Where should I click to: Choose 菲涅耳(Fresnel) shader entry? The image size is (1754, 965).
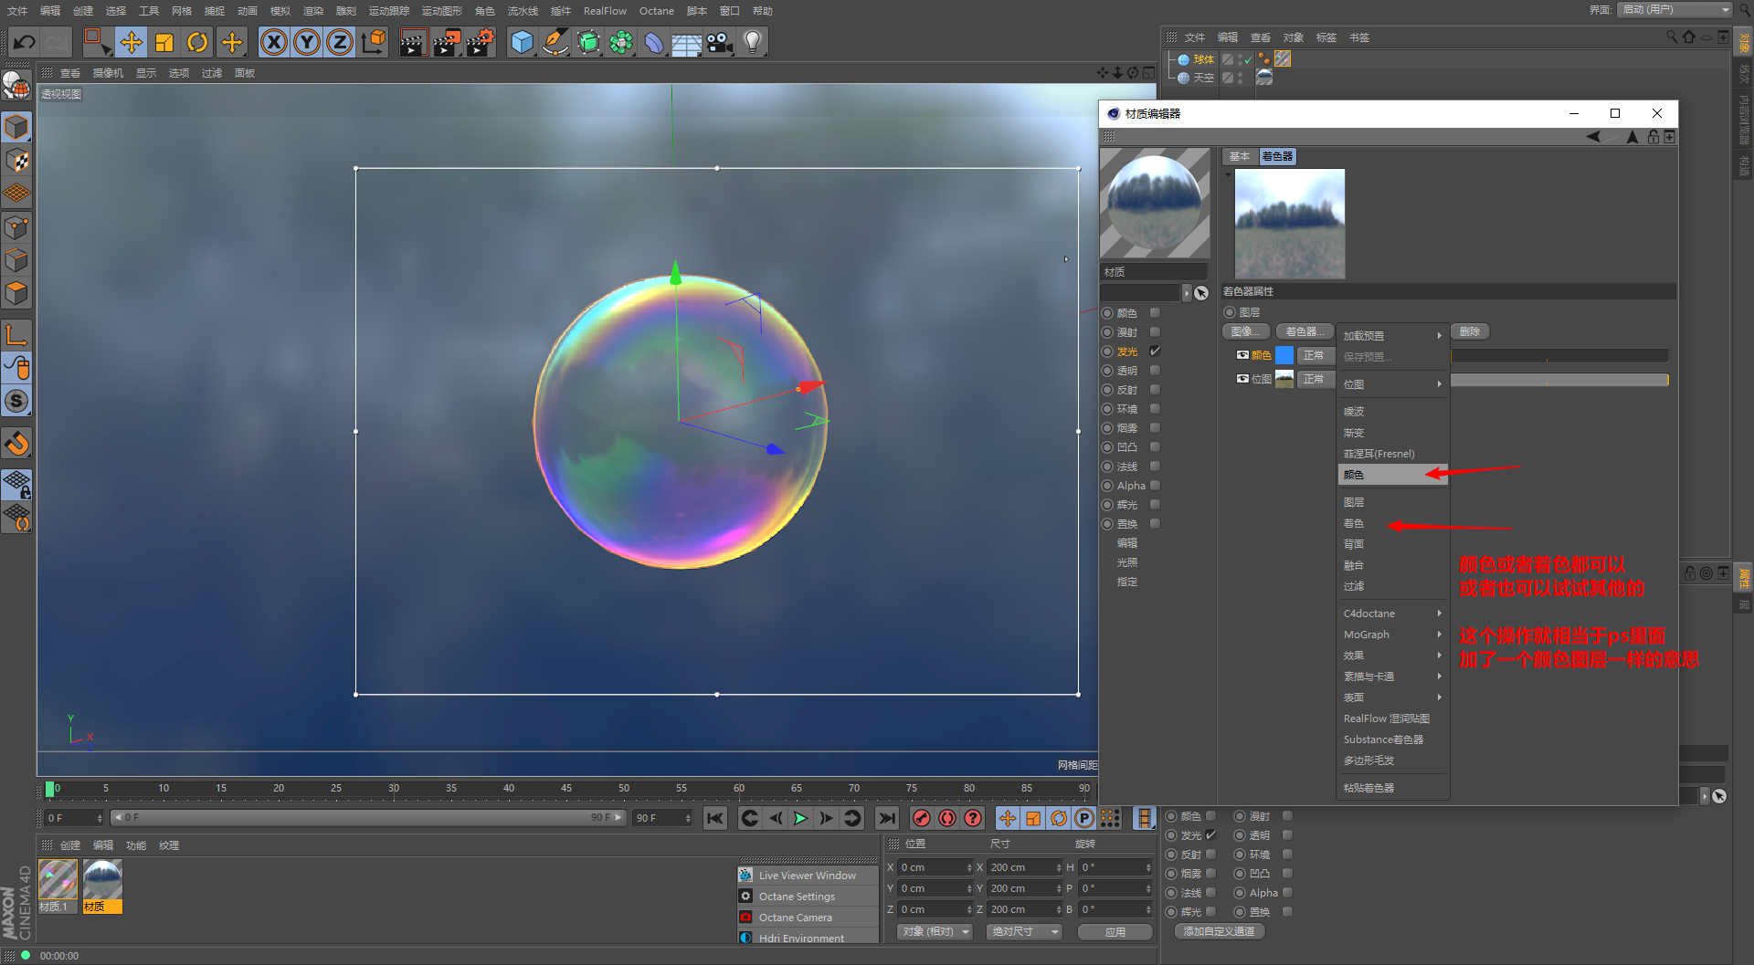(x=1392, y=454)
